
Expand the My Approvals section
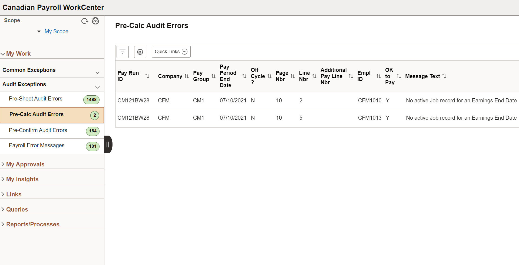pos(25,164)
